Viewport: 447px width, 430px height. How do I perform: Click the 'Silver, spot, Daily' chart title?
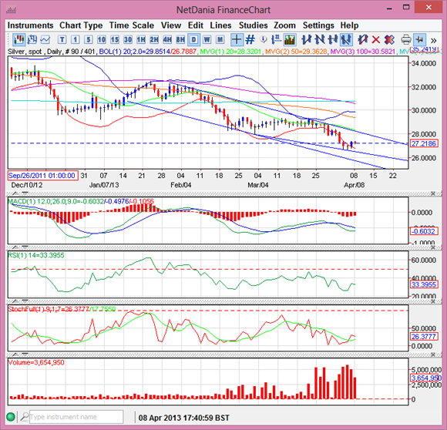coord(34,52)
